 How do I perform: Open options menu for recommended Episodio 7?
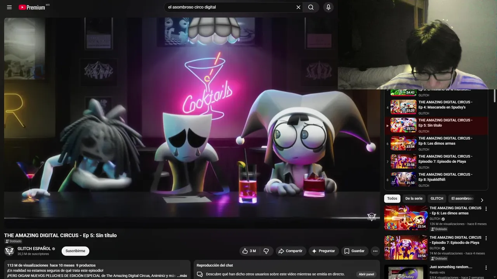486,238
